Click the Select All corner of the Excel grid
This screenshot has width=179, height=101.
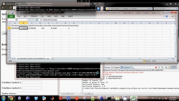(x=9, y=23)
